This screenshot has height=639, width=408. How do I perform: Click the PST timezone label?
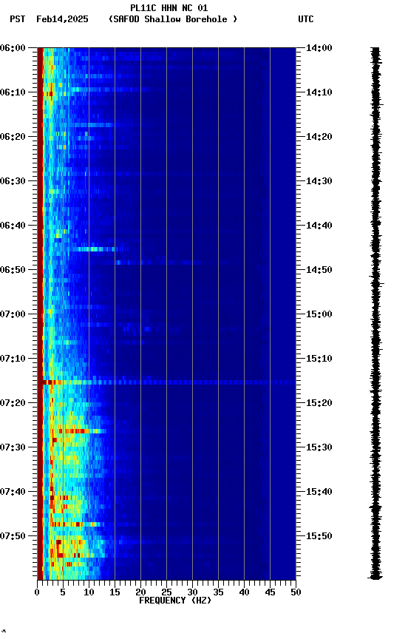point(18,19)
